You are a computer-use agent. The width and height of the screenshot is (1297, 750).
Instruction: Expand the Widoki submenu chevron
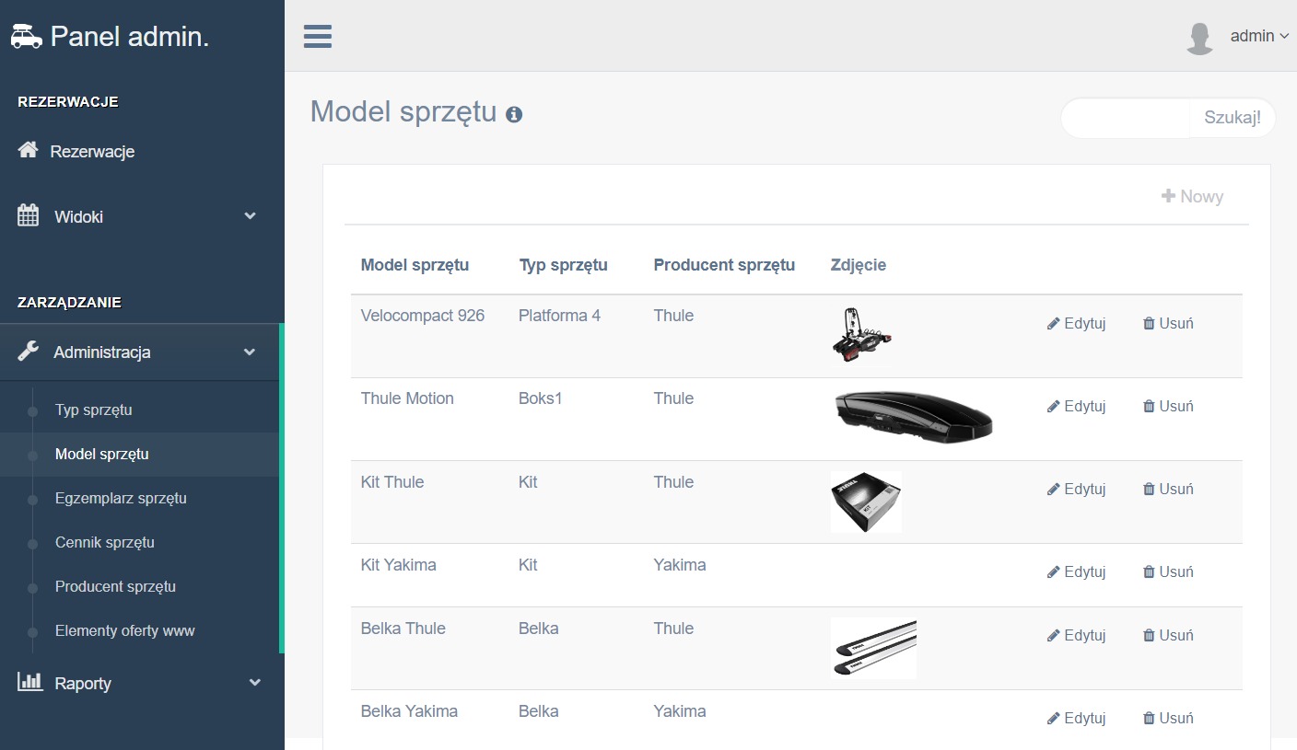point(250,216)
